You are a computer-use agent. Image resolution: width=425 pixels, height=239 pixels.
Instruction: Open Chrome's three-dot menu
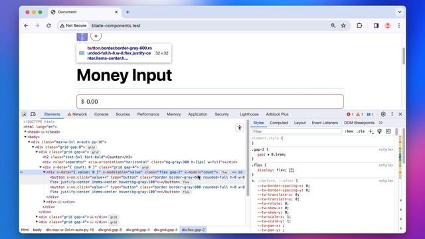[x=399, y=25]
